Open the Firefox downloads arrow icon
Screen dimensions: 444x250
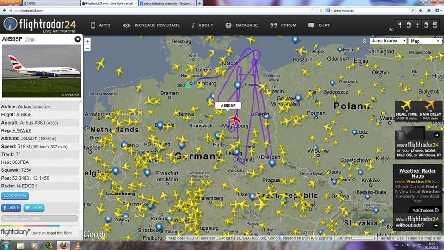pos(421,11)
